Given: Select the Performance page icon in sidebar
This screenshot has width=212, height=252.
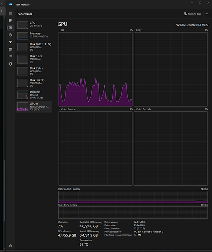Looking at the screenshot, I should tap(10, 28).
